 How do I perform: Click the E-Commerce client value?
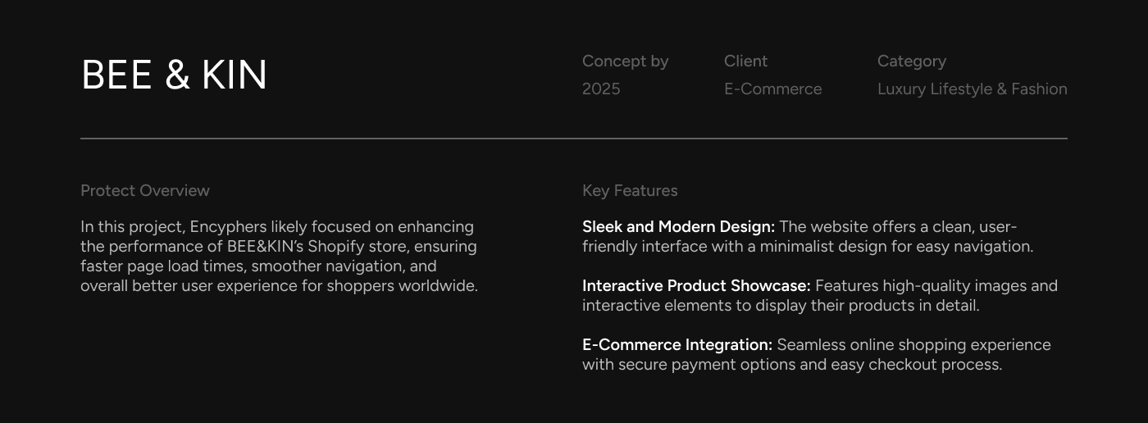point(772,89)
